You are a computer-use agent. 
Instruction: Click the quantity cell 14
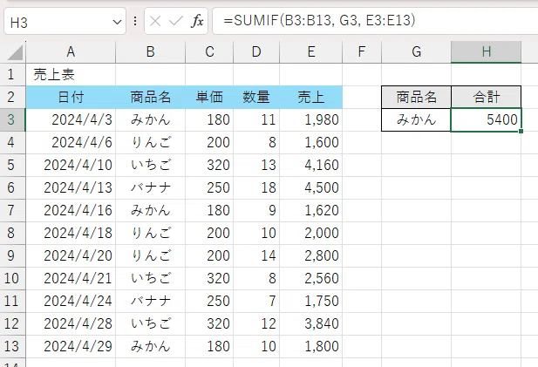click(256, 255)
